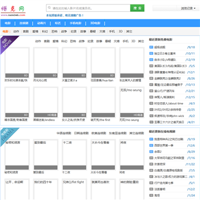Choose 东南亚连续剧 filter in drama header
The width and height of the screenshot is (200, 200).
118,133
